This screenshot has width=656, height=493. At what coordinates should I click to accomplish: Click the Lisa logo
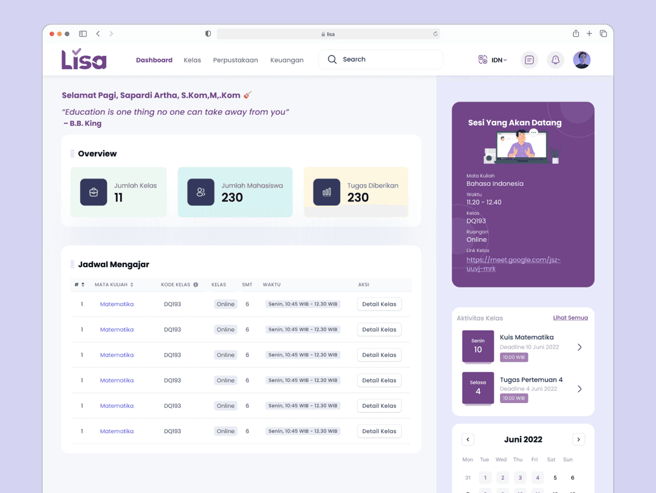tap(84, 59)
